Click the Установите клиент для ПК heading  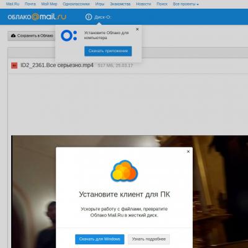pyautogui.click(x=125, y=195)
